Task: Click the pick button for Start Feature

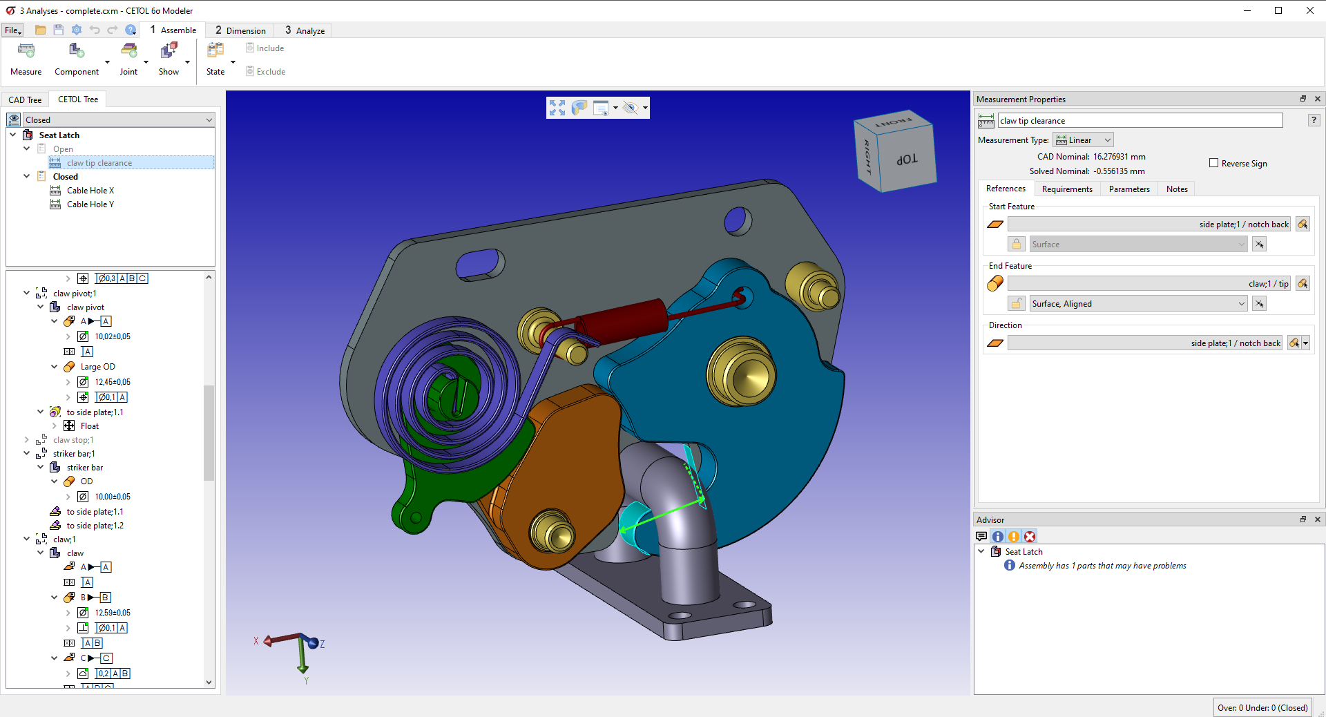Action: pos(1303,224)
